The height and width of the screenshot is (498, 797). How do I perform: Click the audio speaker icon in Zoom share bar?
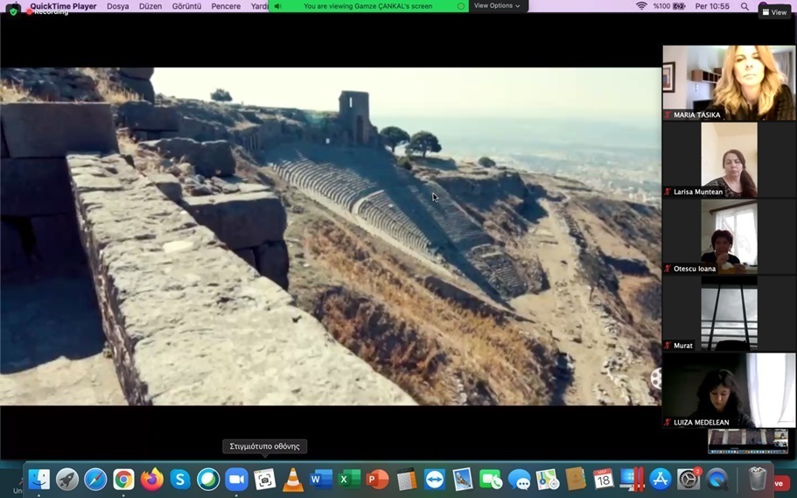coord(277,6)
